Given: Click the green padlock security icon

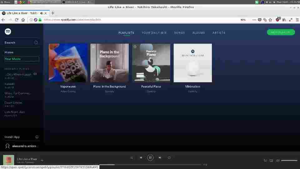Looking at the screenshot, I should 40,20.
